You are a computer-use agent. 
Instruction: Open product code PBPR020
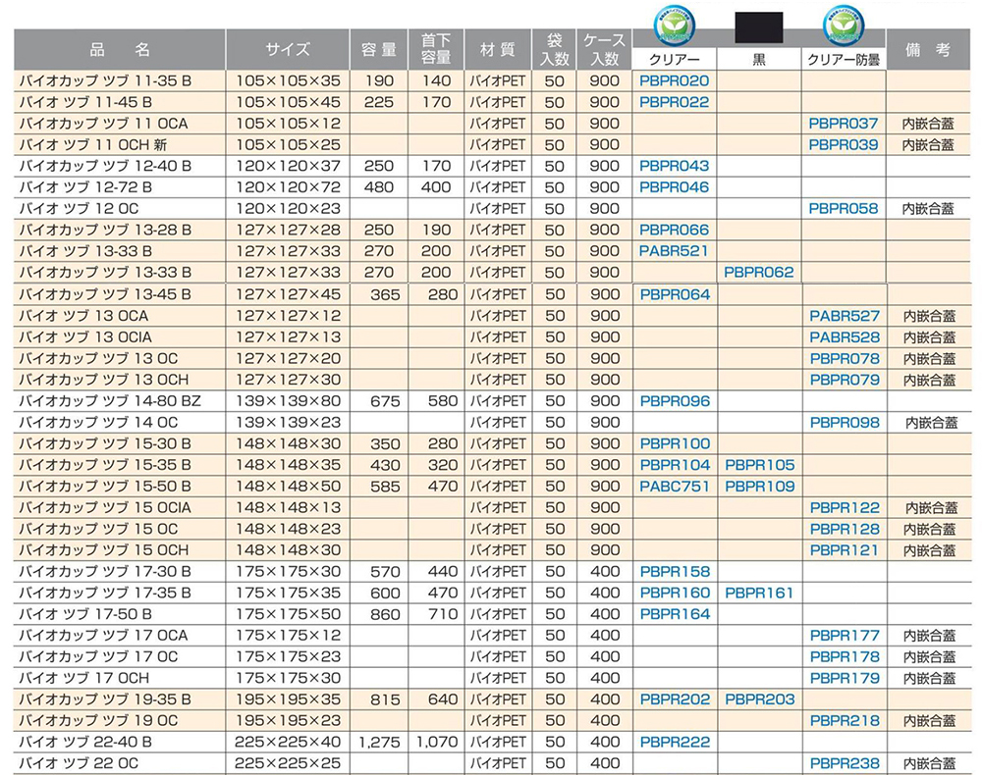675,80
